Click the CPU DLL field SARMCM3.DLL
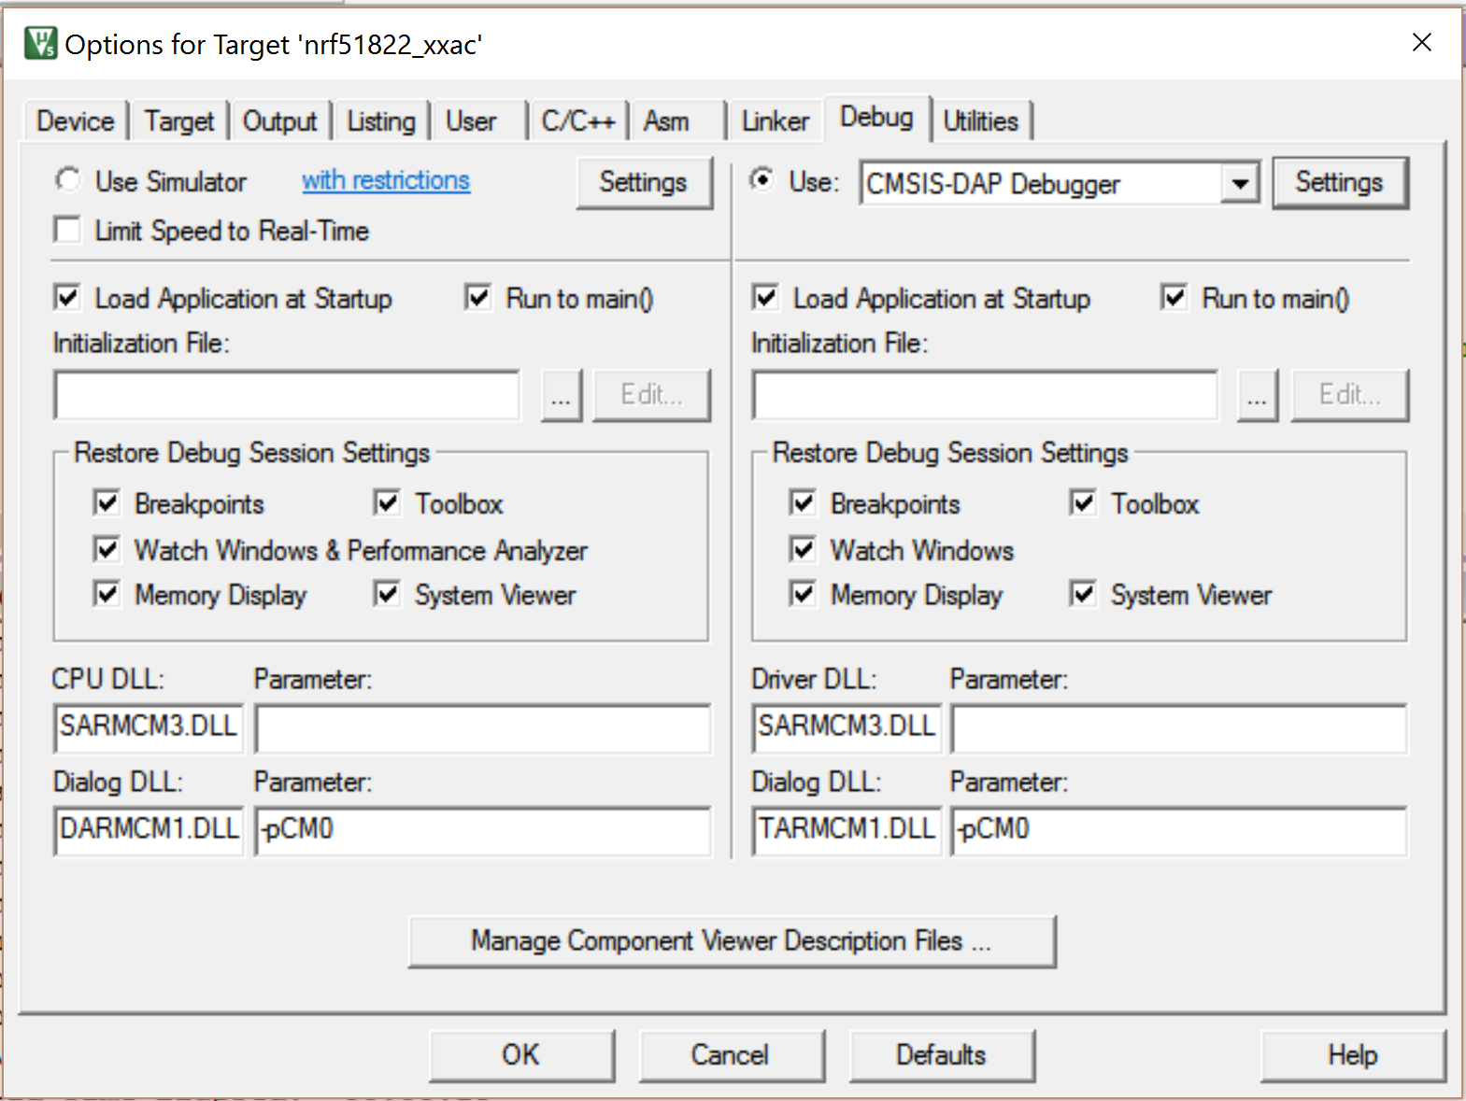The width and height of the screenshot is (1466, 1101). click(x=149, y=728)
